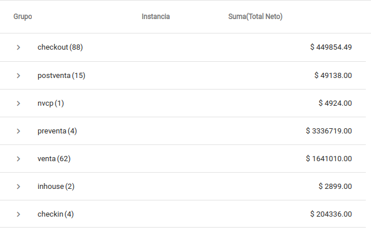The image size is (371, 238).
Task: Expand the checkin group chevron
Action: [18, 214]
